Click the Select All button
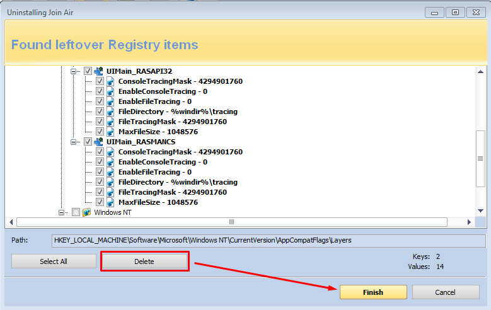 (54, 261)
